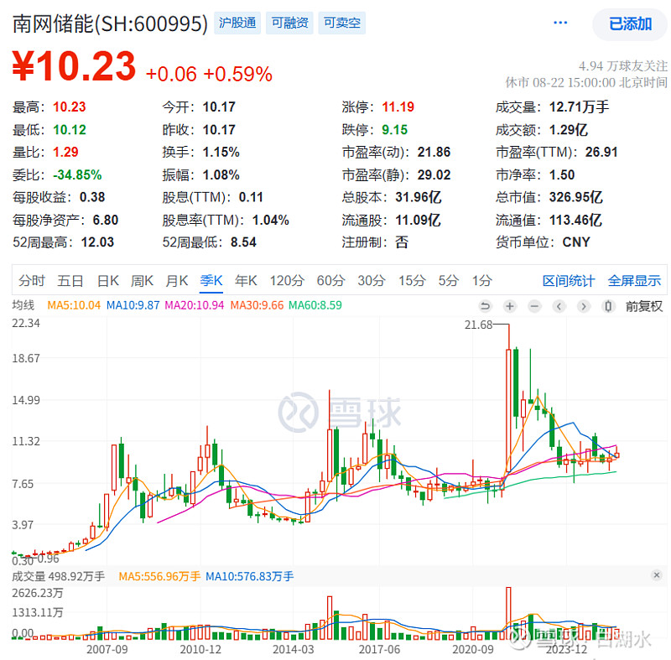Open the 前复权 price adjustment dropdown
Image resolution: width=671 pixels, height=660 pixels.
click(644, 306)
